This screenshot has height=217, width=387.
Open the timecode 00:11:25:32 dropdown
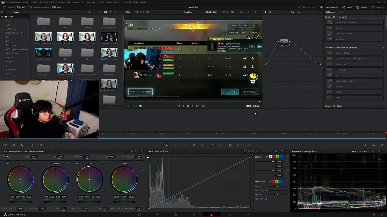tap(212, 12)
